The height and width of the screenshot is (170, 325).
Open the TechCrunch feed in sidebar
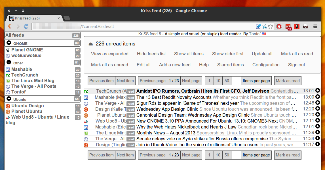click(x=25, y=75)
